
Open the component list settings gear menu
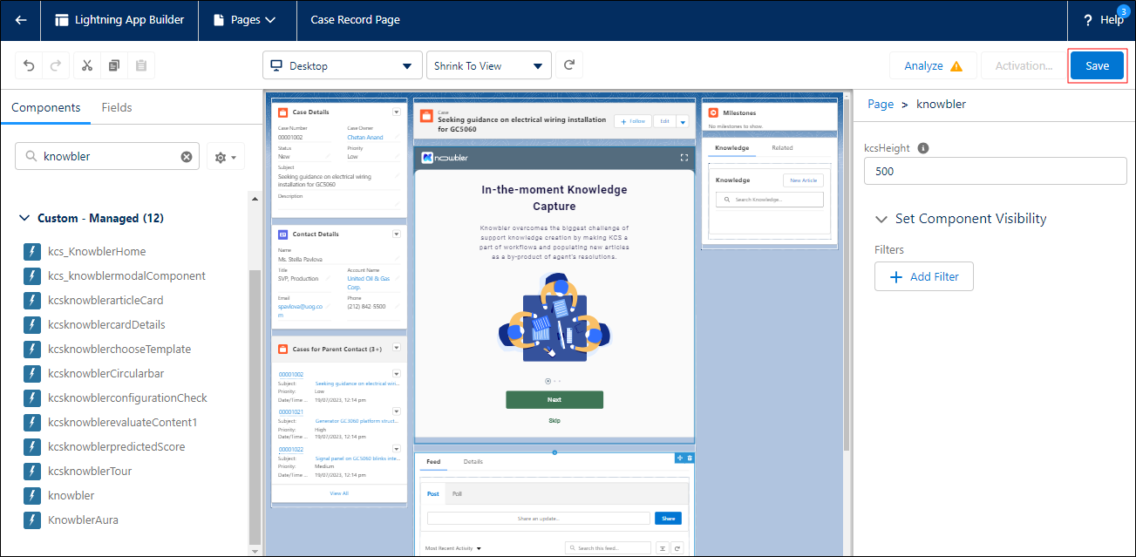coord(225,157)
